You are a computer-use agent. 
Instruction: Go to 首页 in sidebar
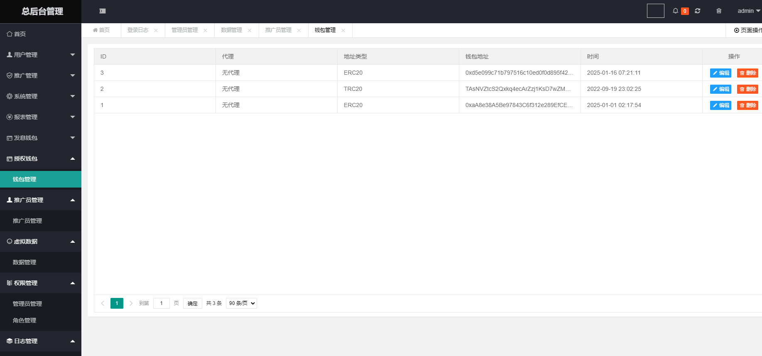[x=41, y=34]
